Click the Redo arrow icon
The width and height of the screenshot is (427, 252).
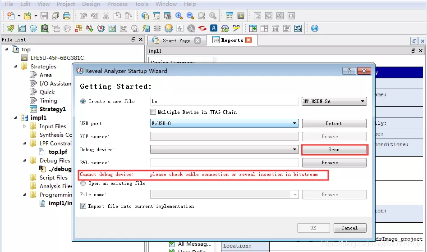pyautogui.click(x=95, y=16)
